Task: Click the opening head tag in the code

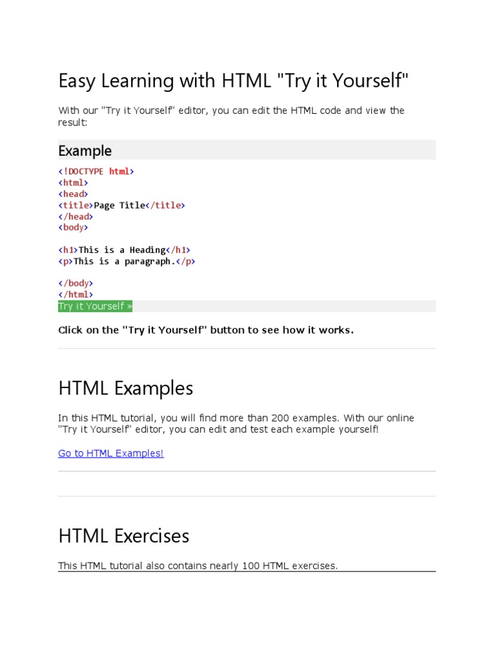Action: pyautogui.click(x=73, y=194)
